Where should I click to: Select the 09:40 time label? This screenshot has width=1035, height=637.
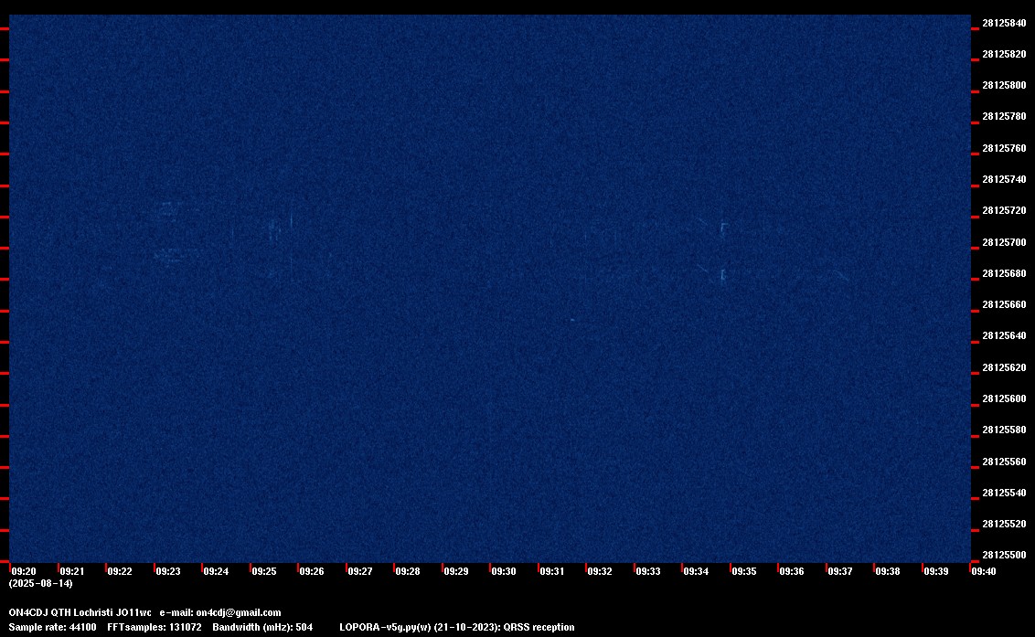tap(984, 571)
